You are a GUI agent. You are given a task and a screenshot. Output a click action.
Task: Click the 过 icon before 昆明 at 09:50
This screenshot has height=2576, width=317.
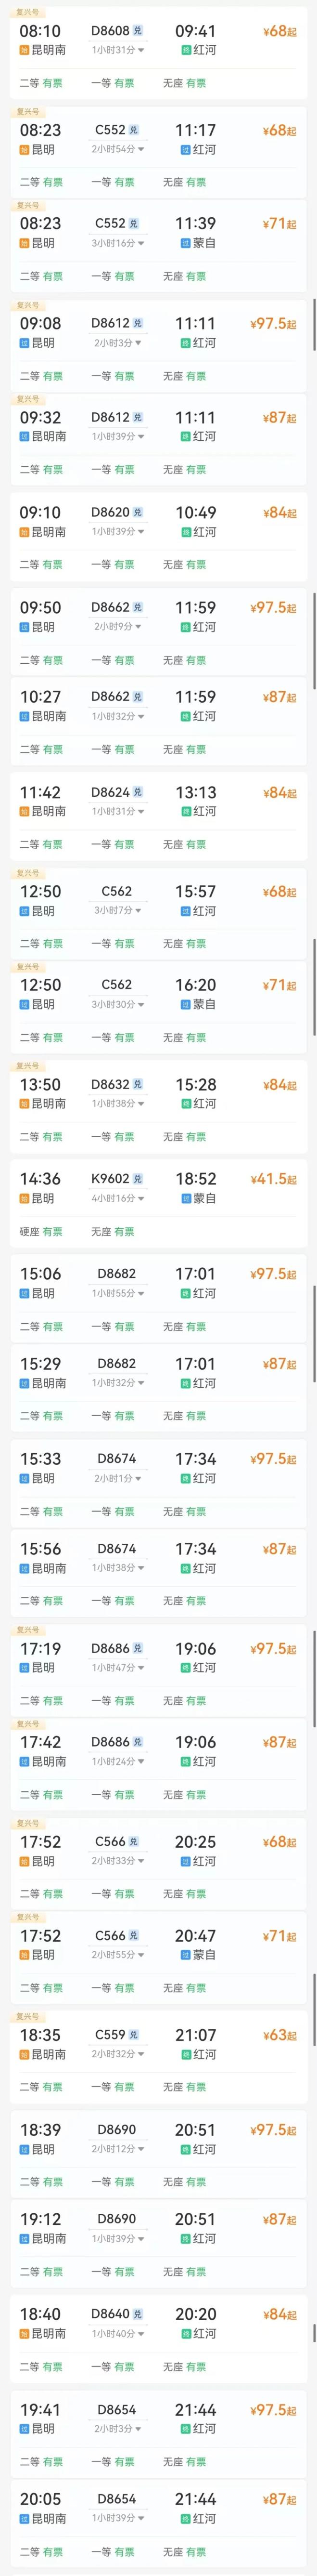(x=25, y=627)
